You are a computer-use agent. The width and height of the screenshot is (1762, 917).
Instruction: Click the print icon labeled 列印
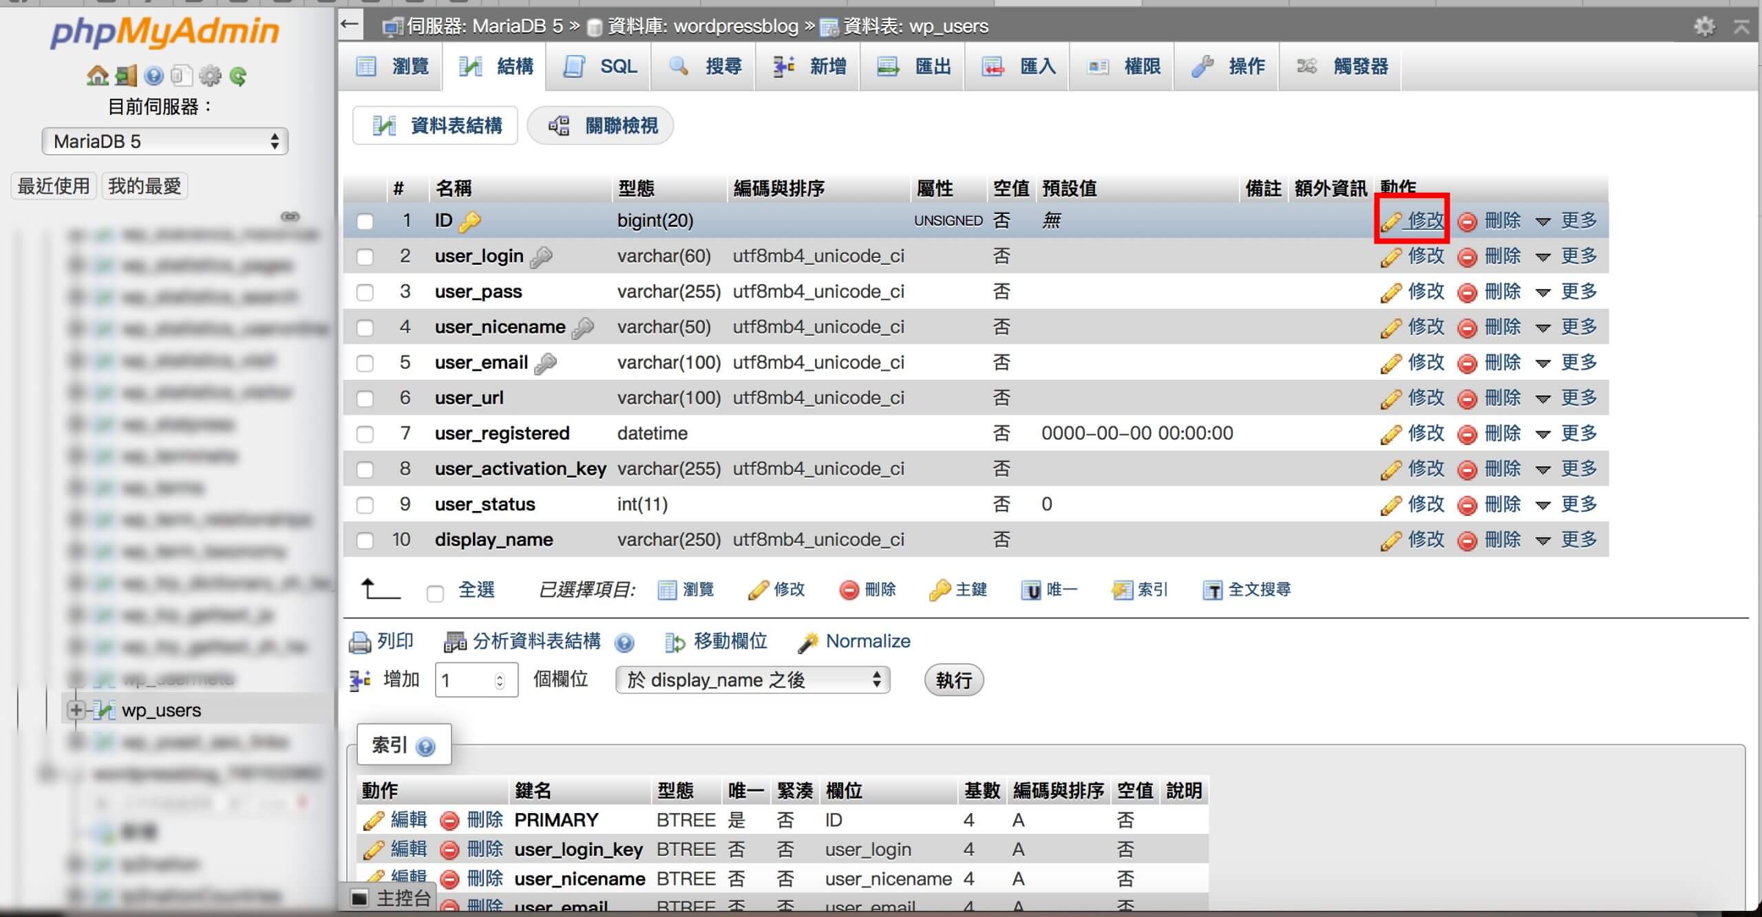click(360, 642)
